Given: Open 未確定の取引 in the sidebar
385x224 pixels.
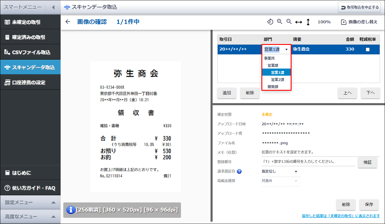Looking at the screenshot, I should coord(30,22).
